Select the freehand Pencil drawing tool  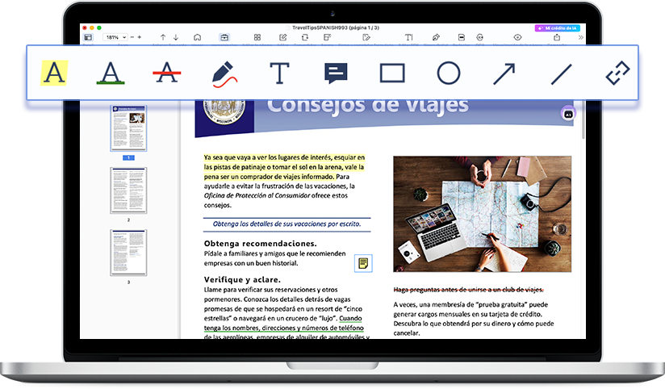(x=224, y=73)
